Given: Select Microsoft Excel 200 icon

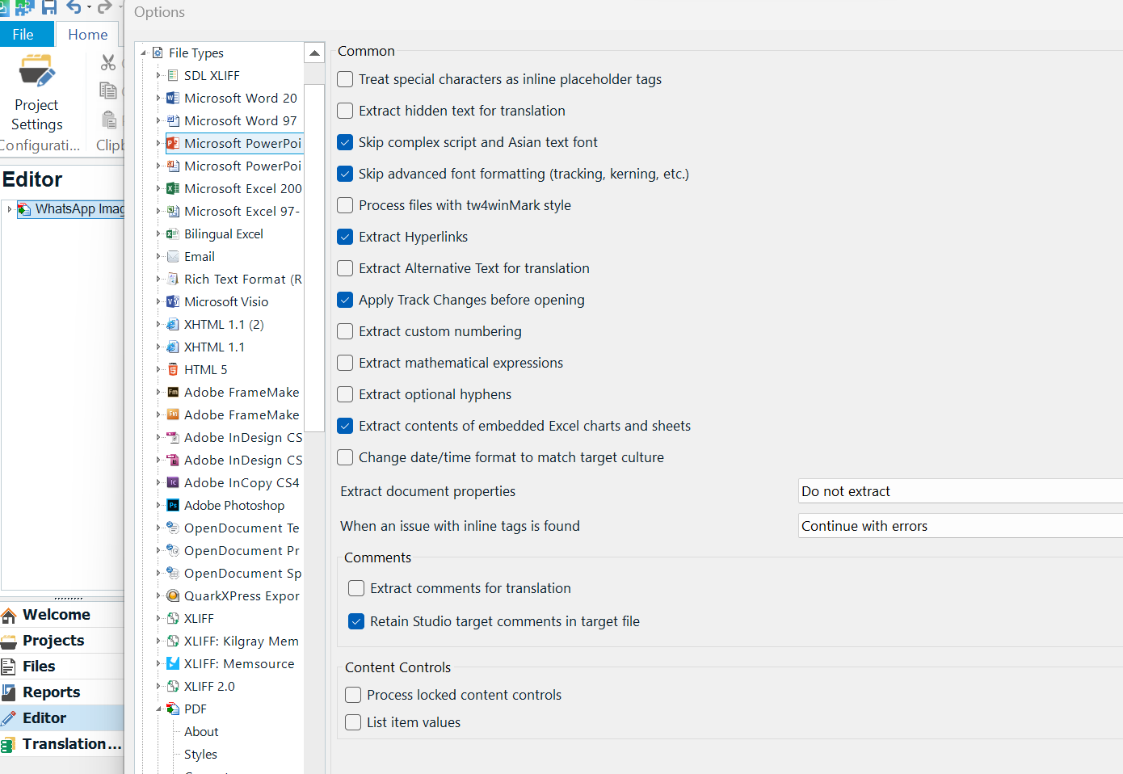Looking at the screenshot, I should pos(173,188).
